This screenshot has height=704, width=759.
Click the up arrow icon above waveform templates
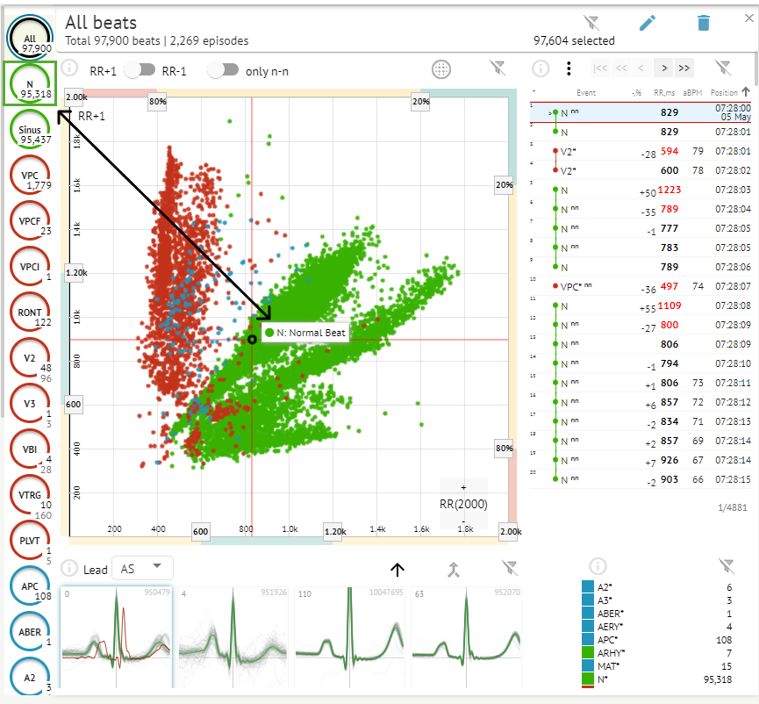coord(397,569)
